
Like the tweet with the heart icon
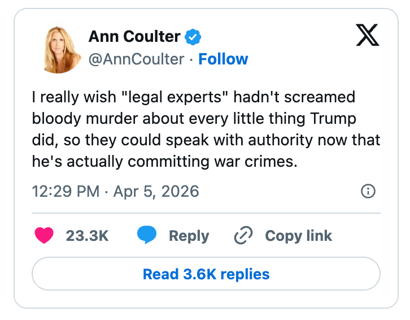pyautogui.click(x=44, y=236)
